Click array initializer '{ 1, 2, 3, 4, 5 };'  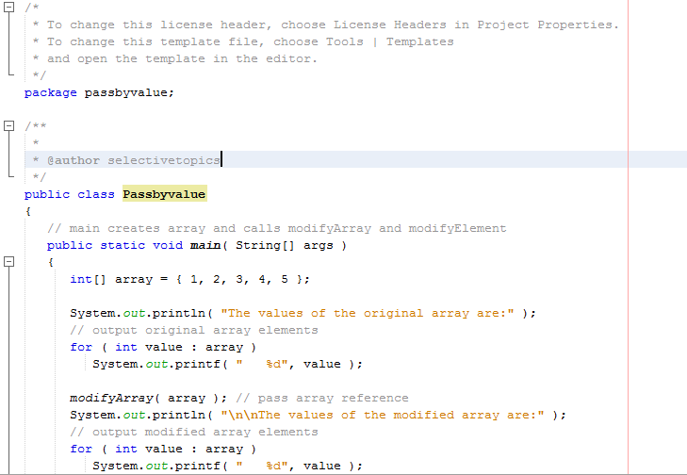(243, 279)
